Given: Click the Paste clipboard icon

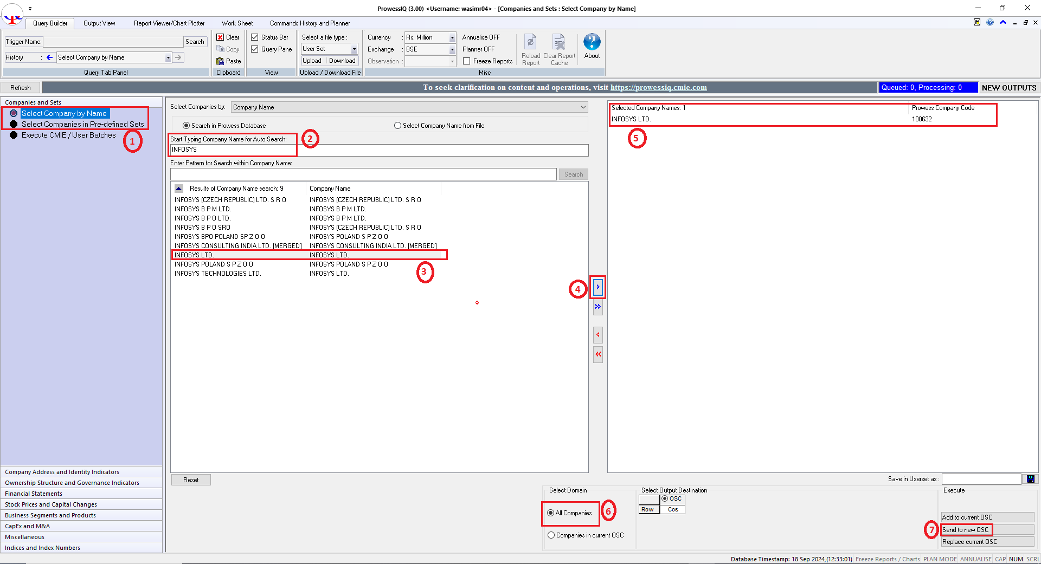Looking at the screenshot, I should tap(220, 61).
